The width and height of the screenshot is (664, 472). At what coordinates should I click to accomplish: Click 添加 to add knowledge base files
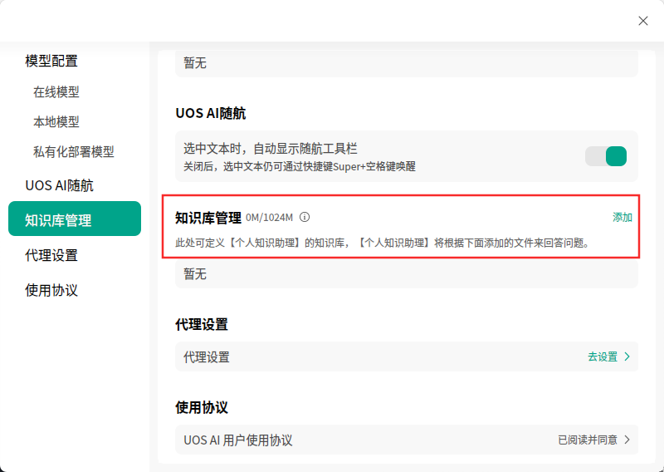(622, 217)
